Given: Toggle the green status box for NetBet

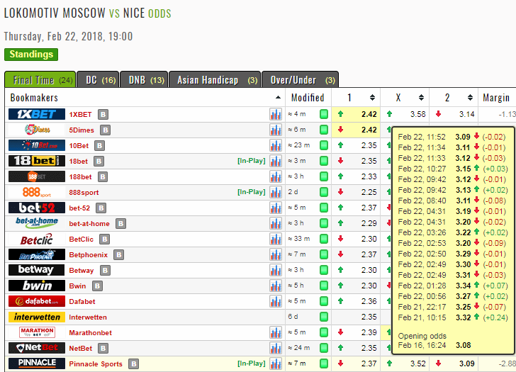Looking at the screenshot, I should tap(324, 348).
